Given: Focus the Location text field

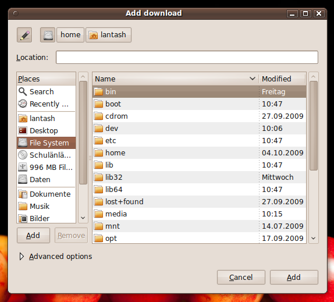Looking at the screenshot, I should point(187,57).
